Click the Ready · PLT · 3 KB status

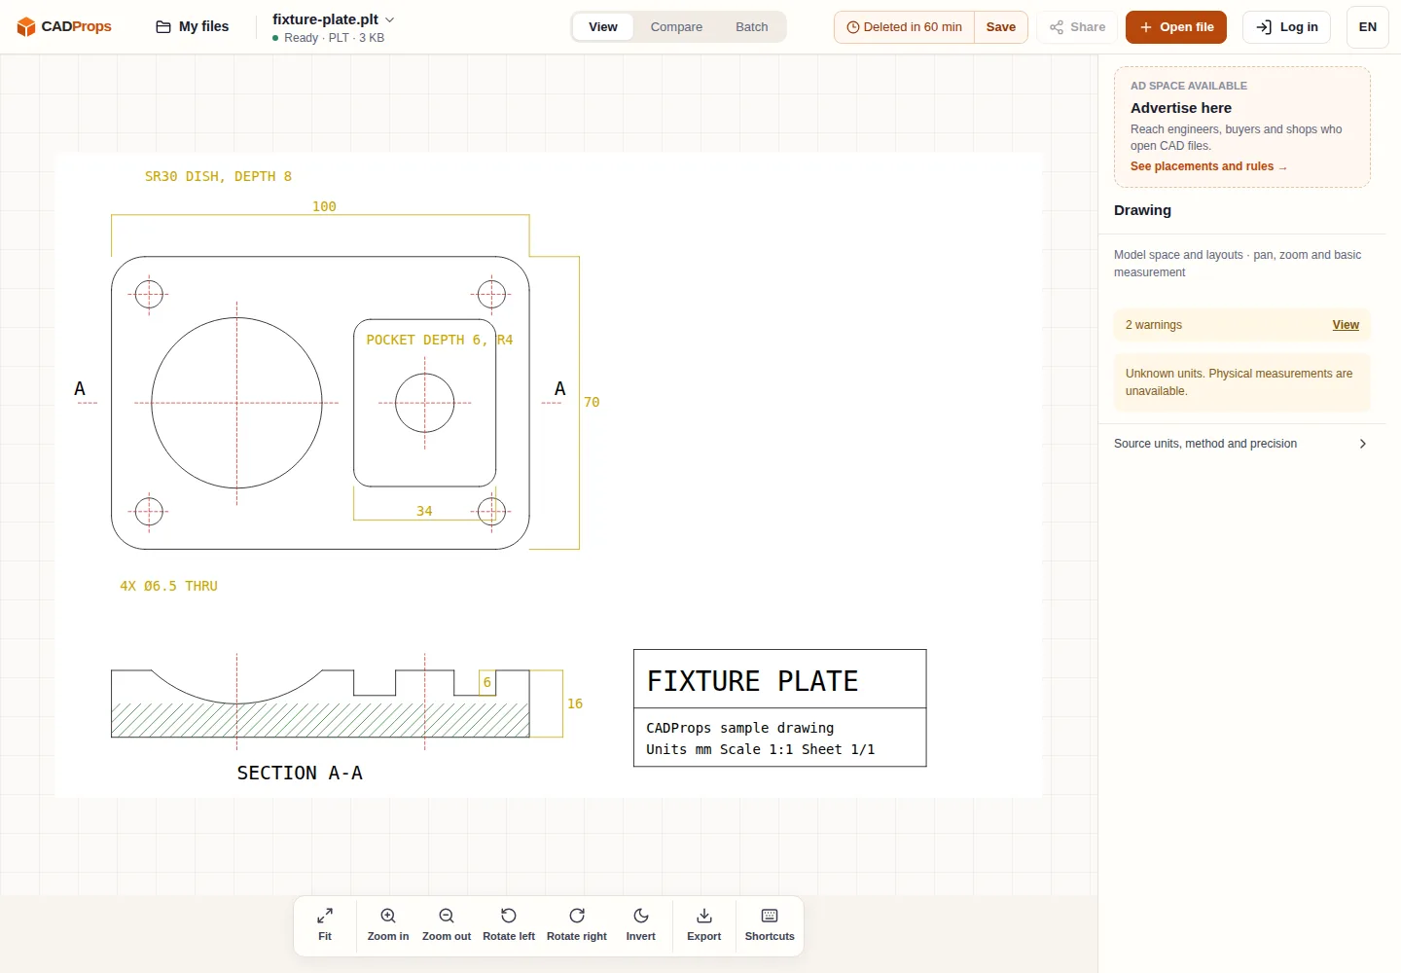click(328, 38)
